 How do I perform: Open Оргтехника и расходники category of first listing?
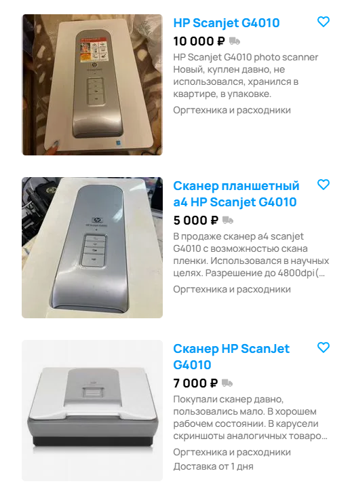coord(232,110)
